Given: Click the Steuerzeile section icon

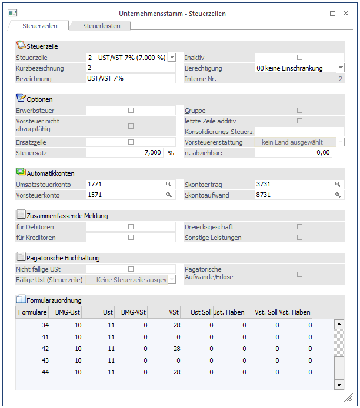Looking at the screenshot, I should tap(21, 45).
